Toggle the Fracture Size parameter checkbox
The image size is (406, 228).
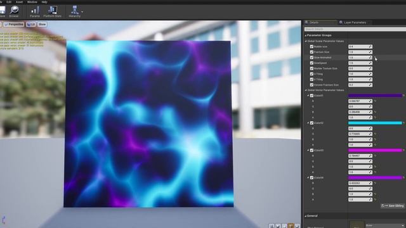point(311,52)
